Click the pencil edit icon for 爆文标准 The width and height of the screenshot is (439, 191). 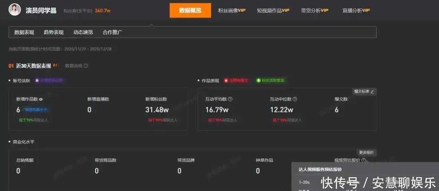[372, 92]
